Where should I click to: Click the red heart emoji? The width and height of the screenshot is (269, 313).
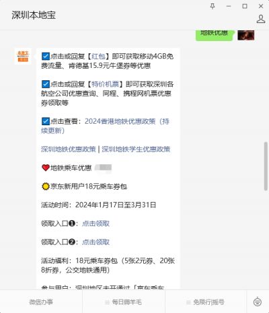(46, 168)
